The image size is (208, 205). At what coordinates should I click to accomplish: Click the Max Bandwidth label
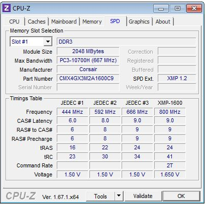[33, 61]
